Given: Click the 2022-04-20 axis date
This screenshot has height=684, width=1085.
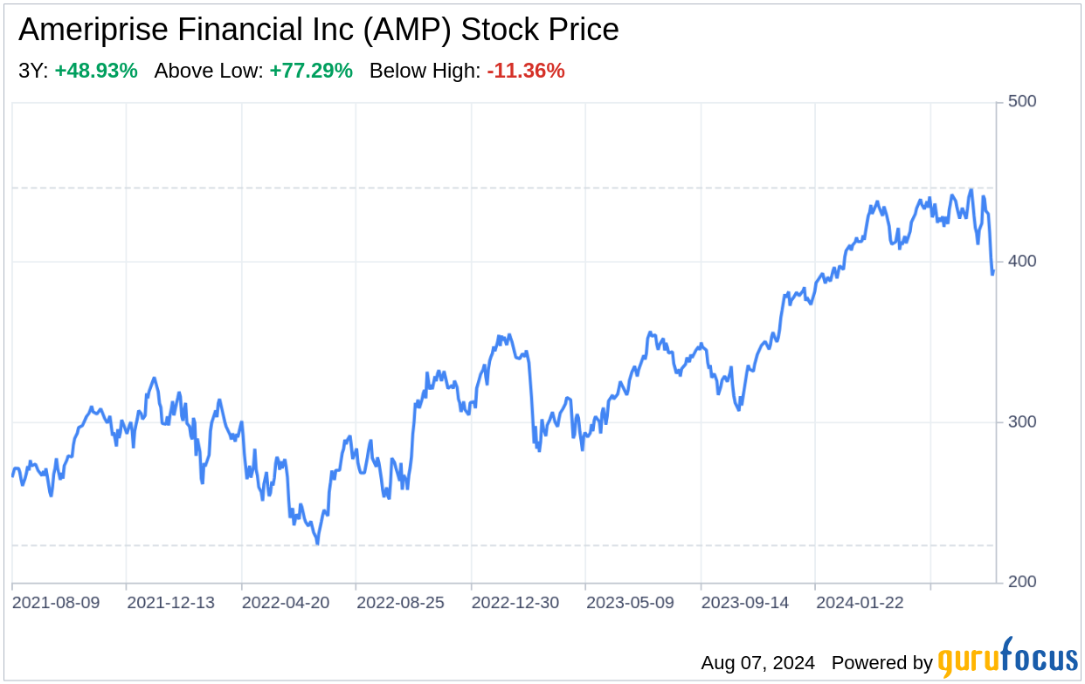Looking at the screenshot, I should coord(286,603).
